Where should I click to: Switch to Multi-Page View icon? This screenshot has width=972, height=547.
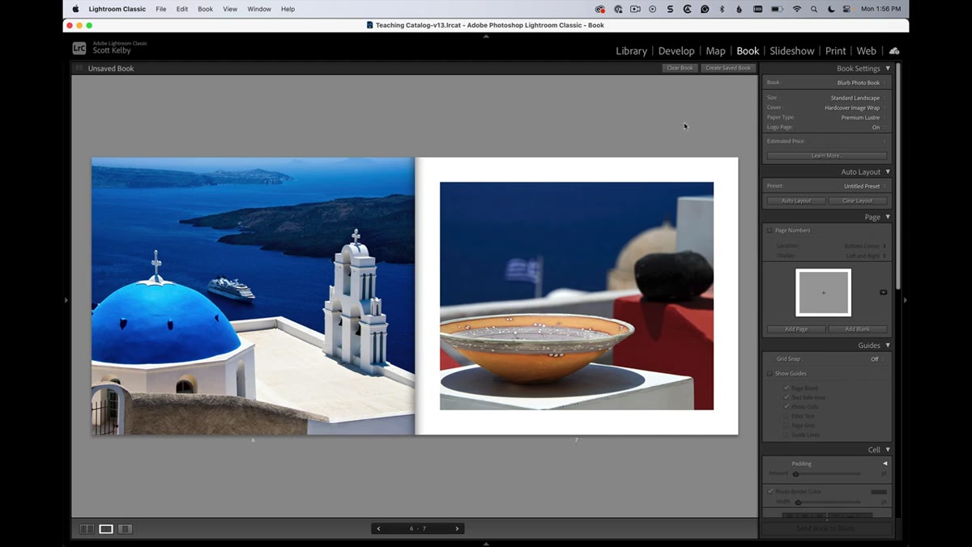tap(87, 529)
